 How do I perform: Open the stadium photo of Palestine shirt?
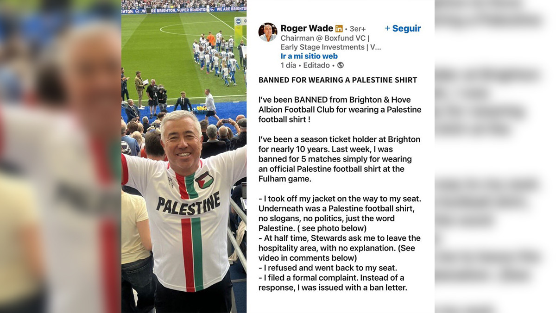184,156
